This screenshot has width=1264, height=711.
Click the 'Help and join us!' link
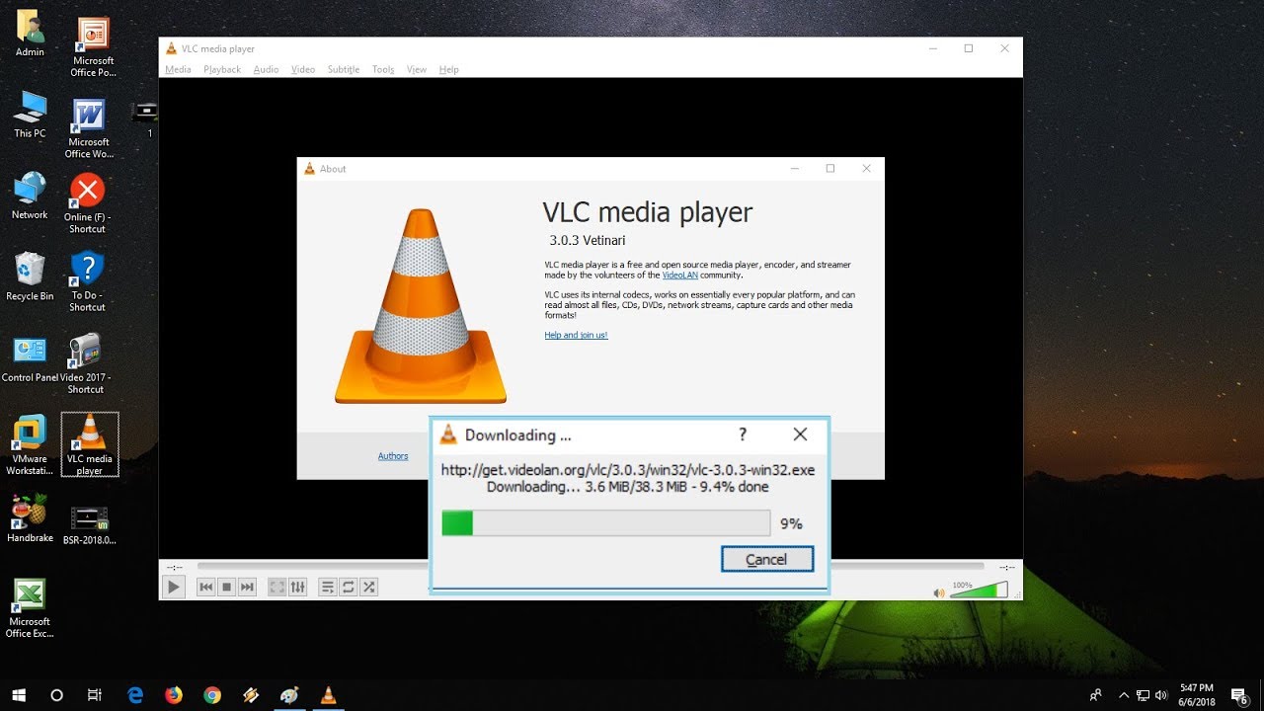(x=576, y=335)
